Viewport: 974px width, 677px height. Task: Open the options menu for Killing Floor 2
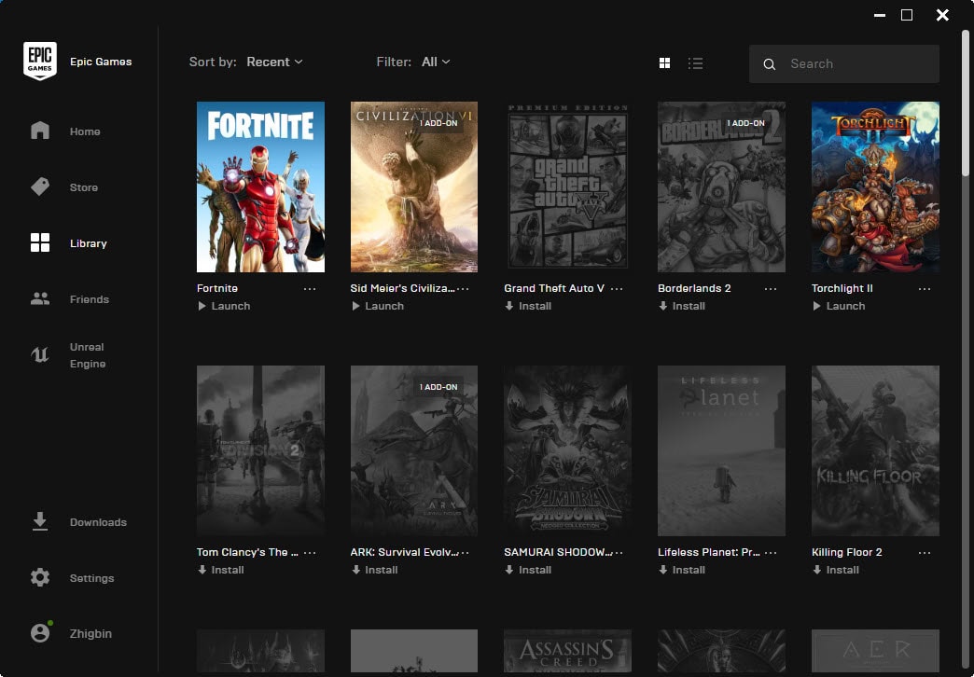click(925, 553)
